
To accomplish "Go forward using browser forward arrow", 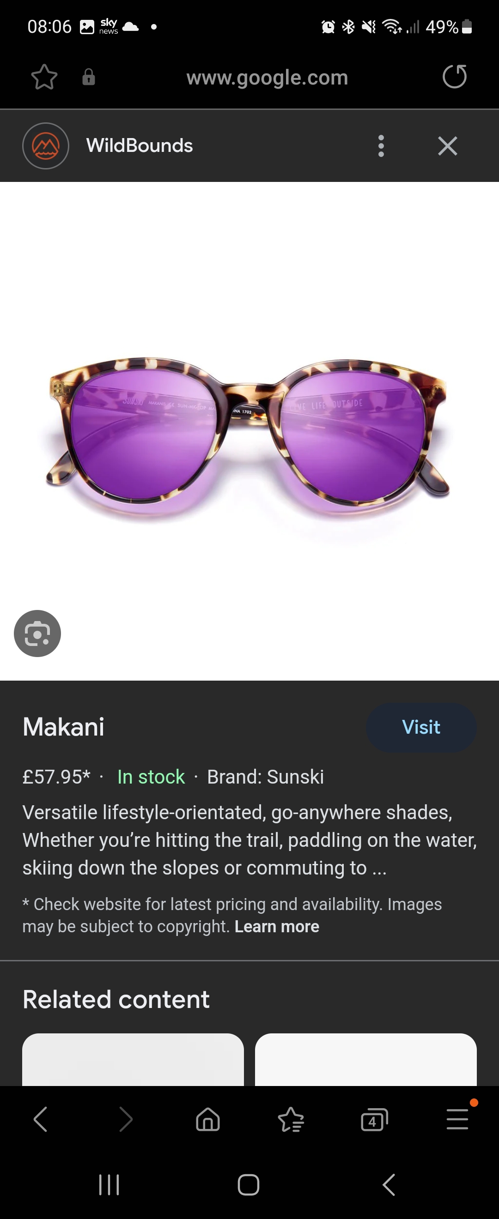I will (x=126, y=1119).
